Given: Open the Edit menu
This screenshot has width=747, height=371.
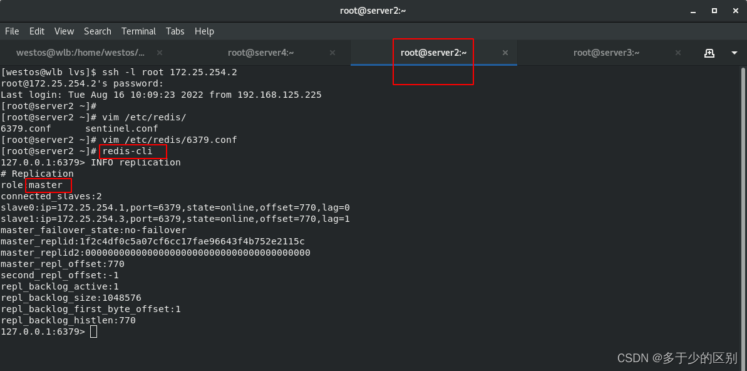Looking at the screenshot, I should click(37, 31).
